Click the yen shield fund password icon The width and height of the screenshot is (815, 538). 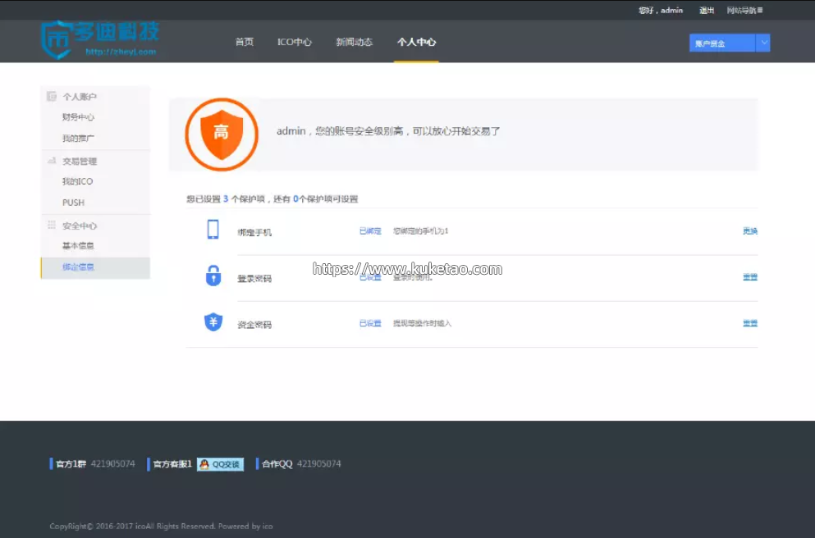pos(213,322)
